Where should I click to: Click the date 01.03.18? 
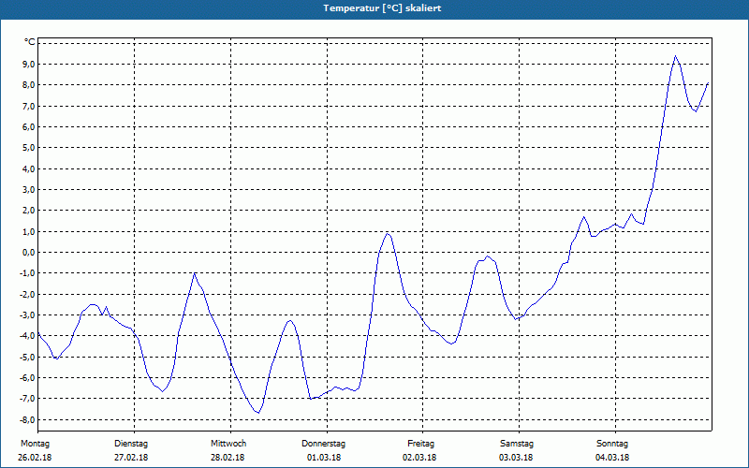pyautogui.click(x=324, y=458)
